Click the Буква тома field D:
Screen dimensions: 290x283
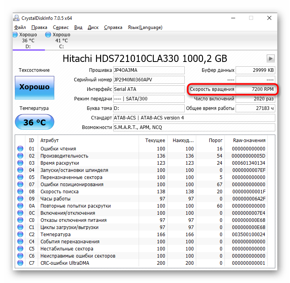tap(149, 108)
